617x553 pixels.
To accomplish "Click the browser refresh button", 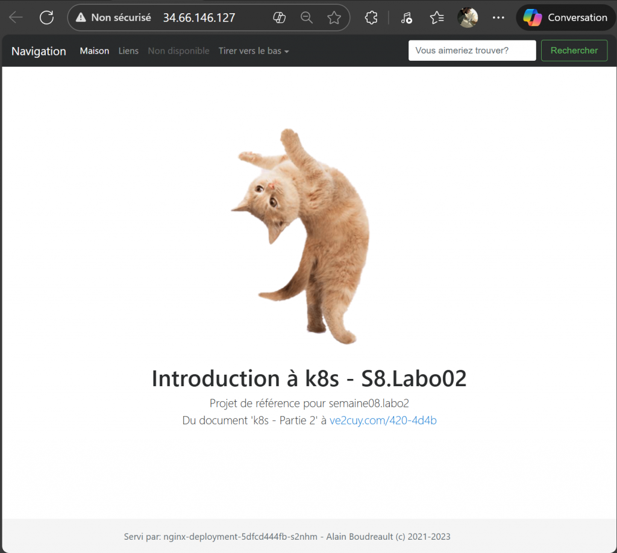I will pyautogui.click(x=46, y=17).
